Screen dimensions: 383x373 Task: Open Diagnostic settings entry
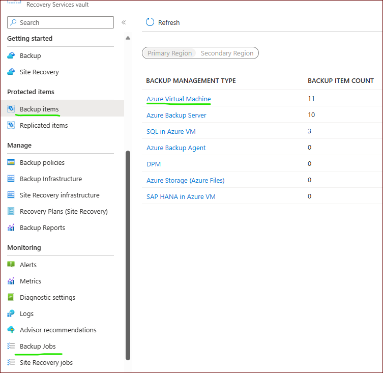tap(47, 298)
